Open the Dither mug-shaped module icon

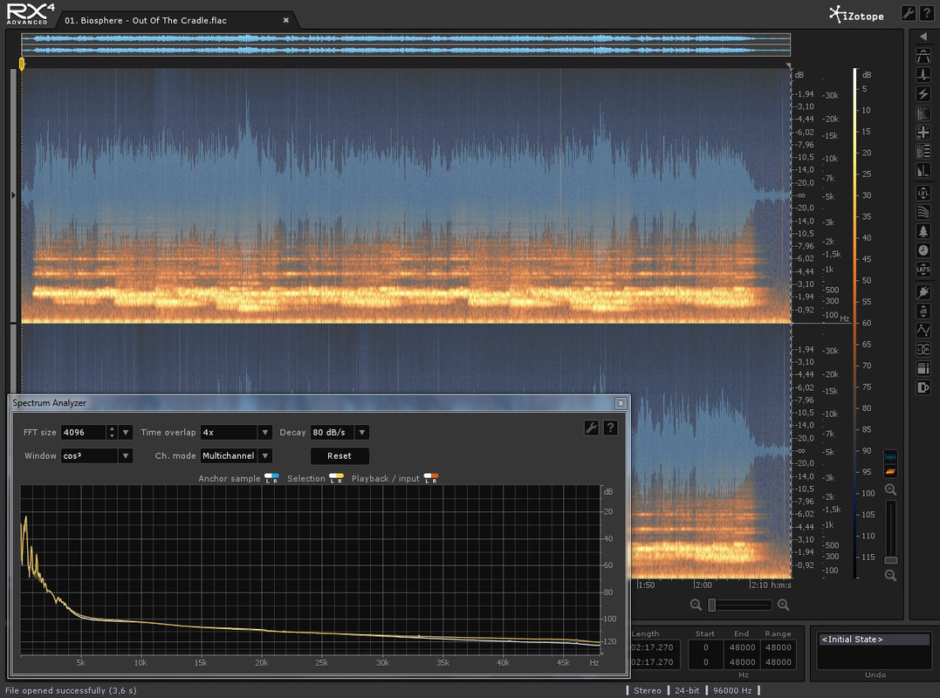click(x=923, y=387)
